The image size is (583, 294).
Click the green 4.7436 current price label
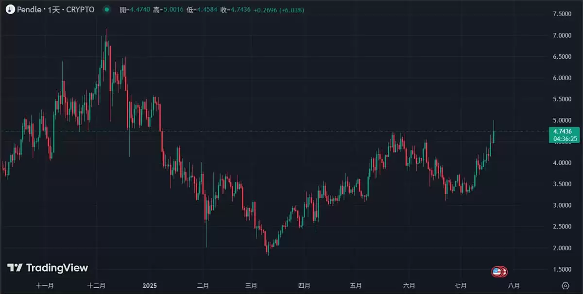[563, 131]
